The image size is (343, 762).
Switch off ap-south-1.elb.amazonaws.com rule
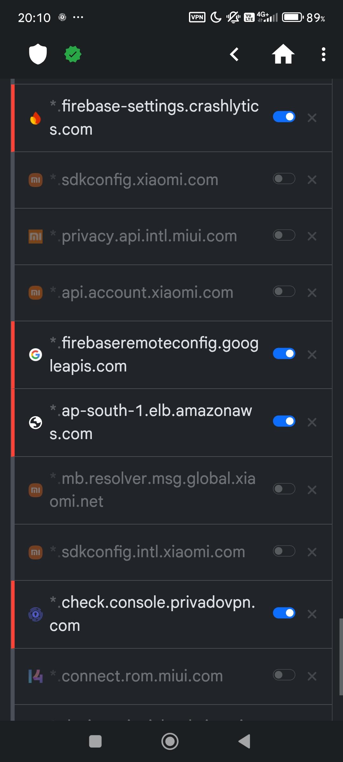coord(284,421)
